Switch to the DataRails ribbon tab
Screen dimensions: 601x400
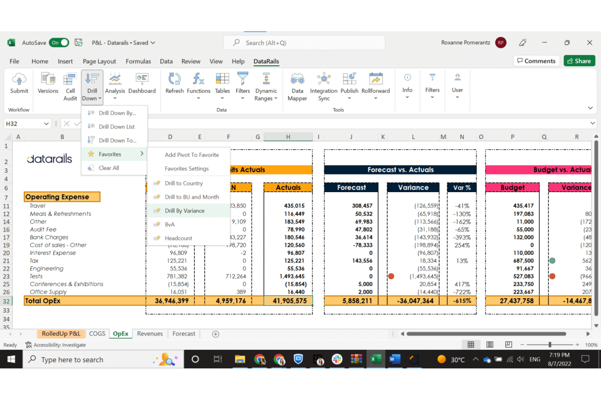pos(266,61)
